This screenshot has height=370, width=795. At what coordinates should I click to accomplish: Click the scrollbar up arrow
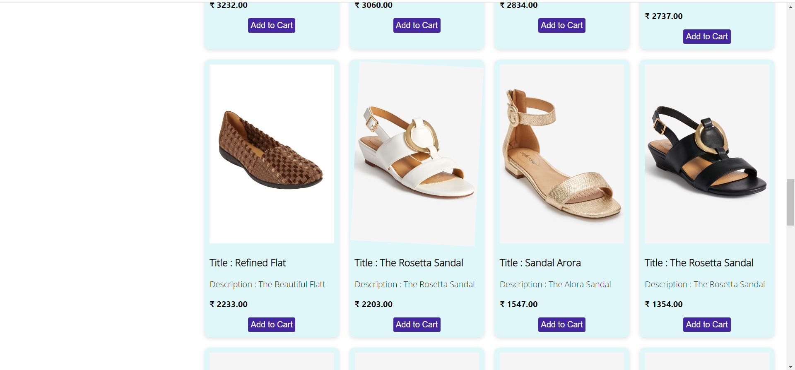[791, 7]
